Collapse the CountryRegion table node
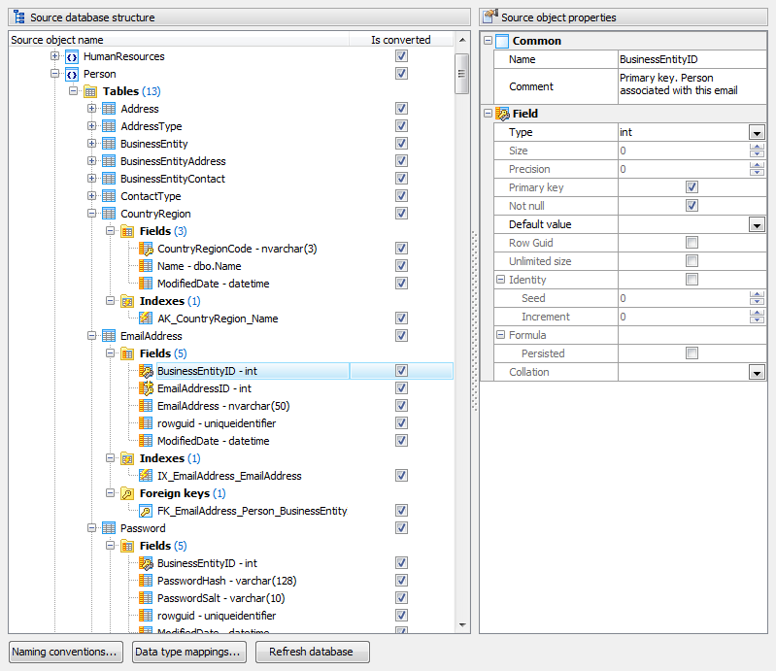The height and width of the screenshot is (671, 776). point(91,214)
